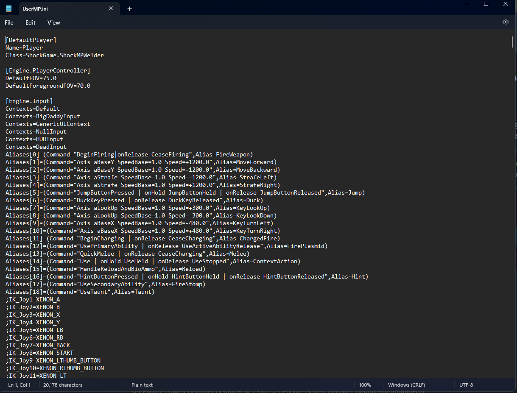
Task: Open the File menu
Action: coord(9,22)
